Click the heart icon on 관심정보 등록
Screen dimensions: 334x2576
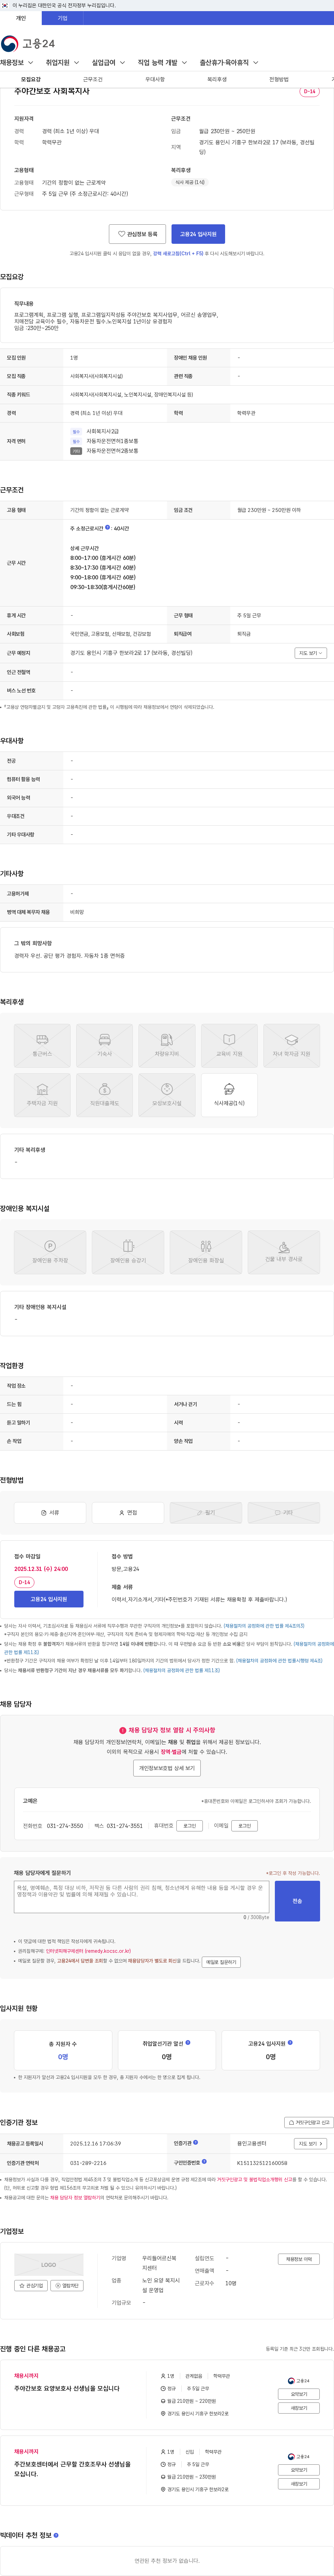click(x=122, y=234)
